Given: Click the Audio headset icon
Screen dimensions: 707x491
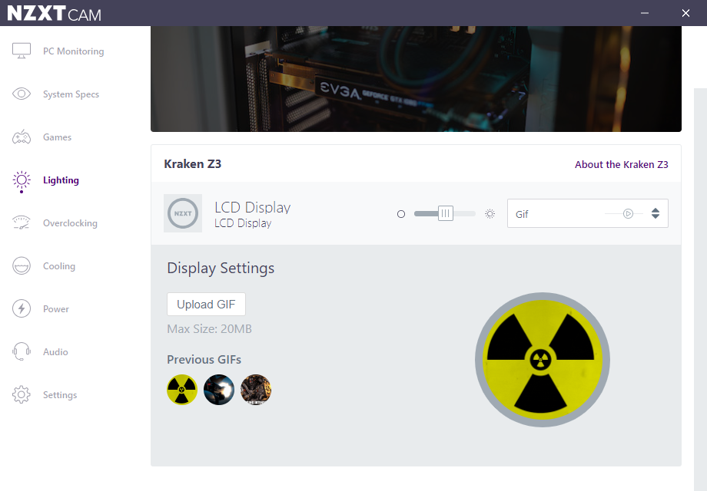Looking at the screenshot, I should (22, 351).
